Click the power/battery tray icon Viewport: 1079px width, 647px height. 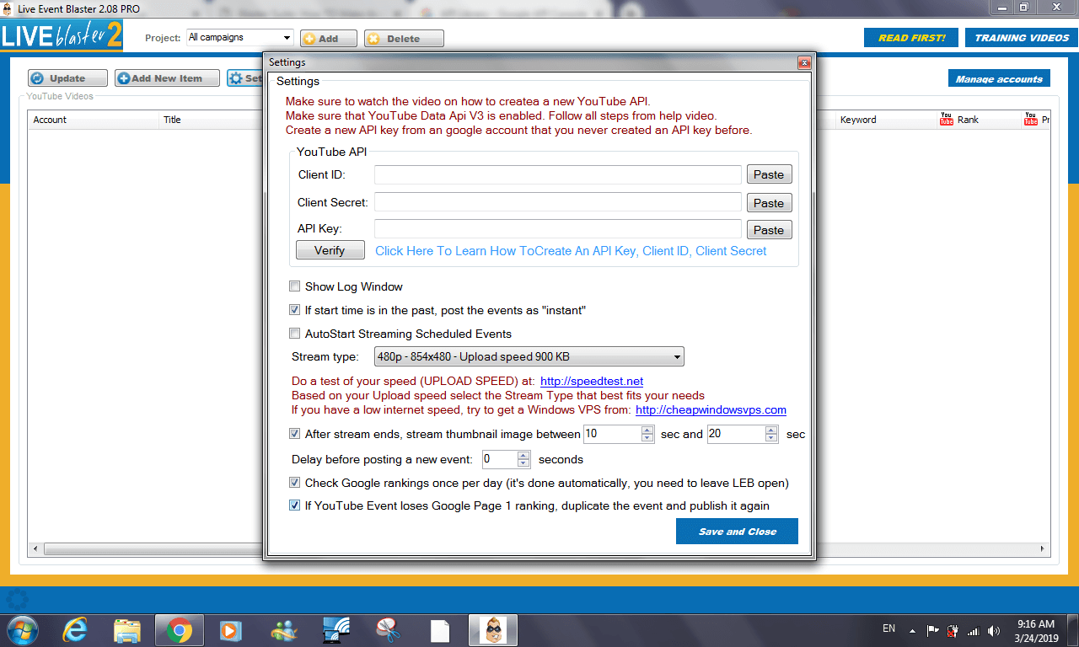point(953,630)
